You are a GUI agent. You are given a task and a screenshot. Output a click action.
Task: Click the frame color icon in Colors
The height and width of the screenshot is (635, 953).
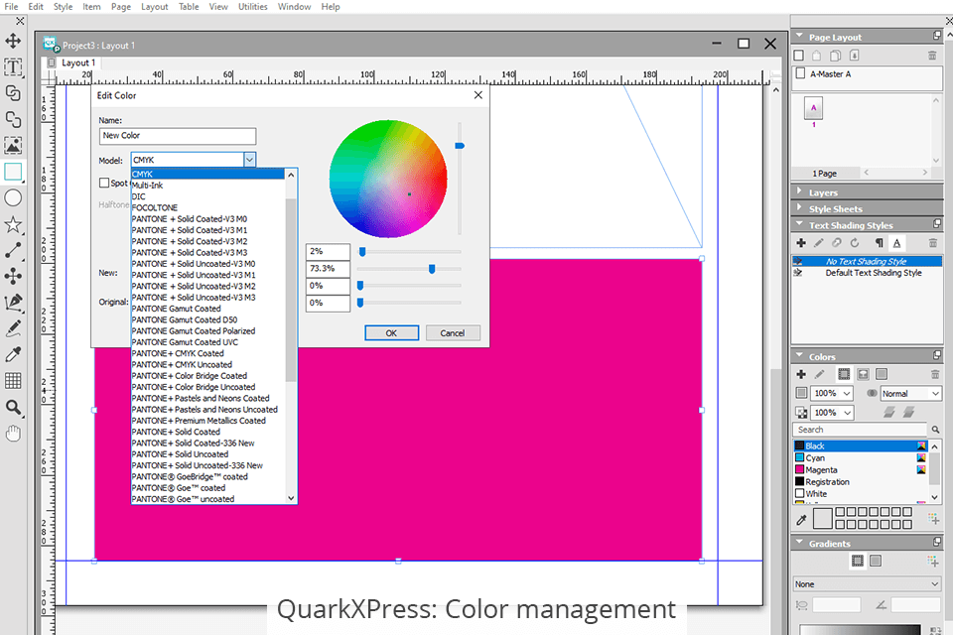(844, 374)
